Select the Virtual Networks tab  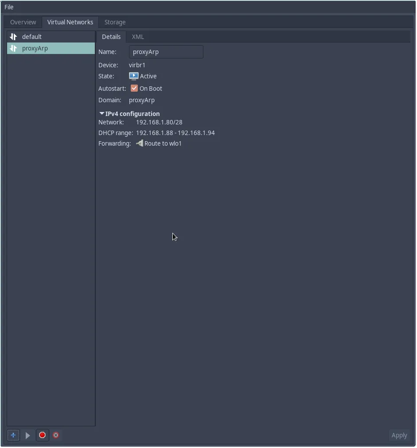point(70,22)
